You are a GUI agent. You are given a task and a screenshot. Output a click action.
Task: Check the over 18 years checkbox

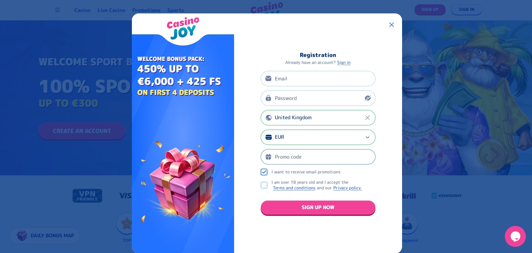(x=264, y=185)
